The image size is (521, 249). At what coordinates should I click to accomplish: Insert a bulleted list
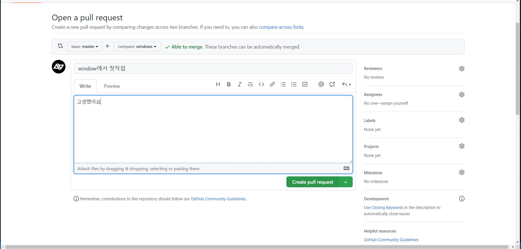[x=283, y=84]
